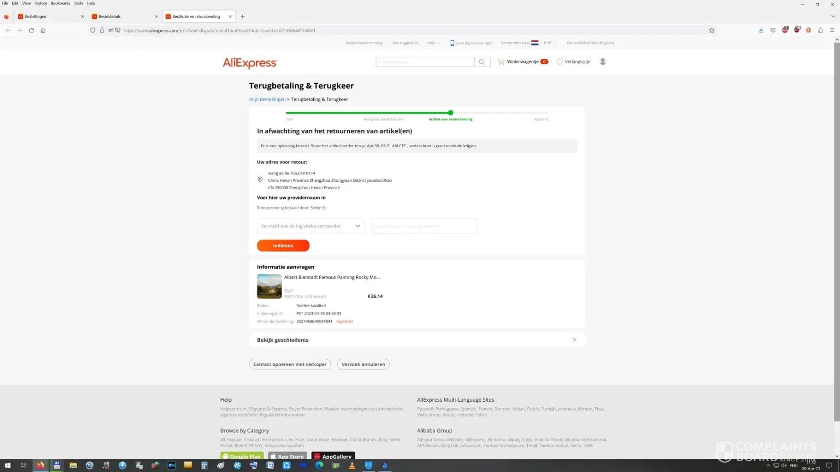Open the Tools menu

click(x=78, y=3)
